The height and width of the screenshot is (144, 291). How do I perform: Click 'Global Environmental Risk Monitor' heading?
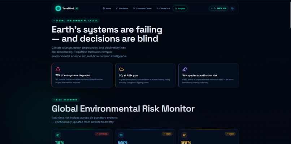click(x=123, y=109)
